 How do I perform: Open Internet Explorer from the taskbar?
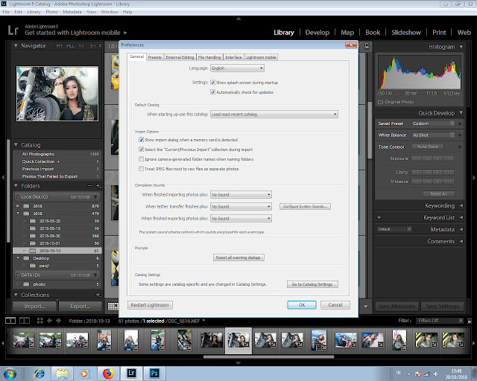pyautogui.click(x=40, y=374)
